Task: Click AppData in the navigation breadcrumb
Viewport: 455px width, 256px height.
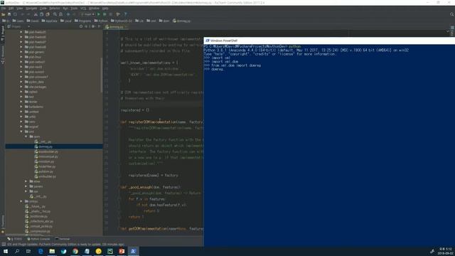Action: pyautogui.click(x=49, y=21)
